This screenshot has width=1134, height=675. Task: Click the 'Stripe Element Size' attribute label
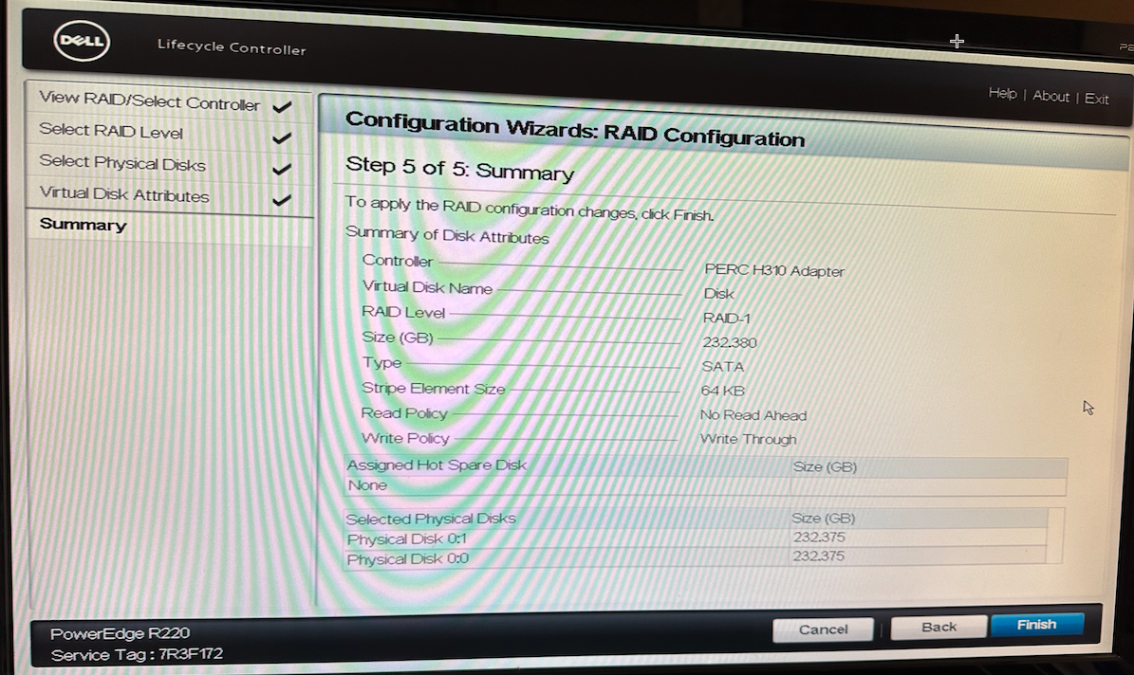[x=434, y=388]
